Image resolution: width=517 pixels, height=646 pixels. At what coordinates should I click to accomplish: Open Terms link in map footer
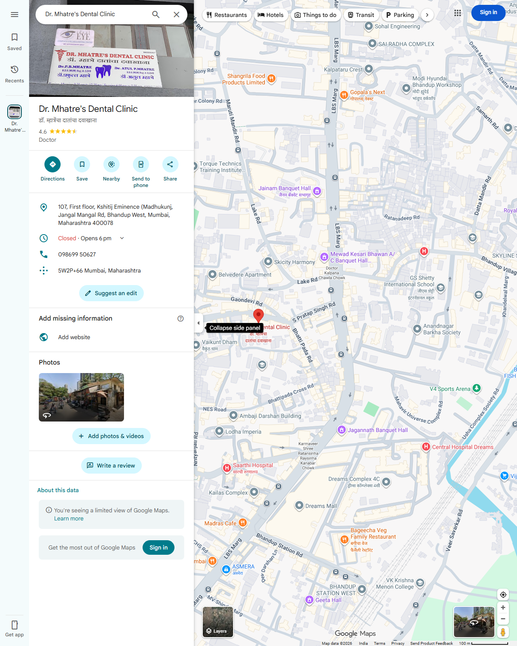[379, 643]
